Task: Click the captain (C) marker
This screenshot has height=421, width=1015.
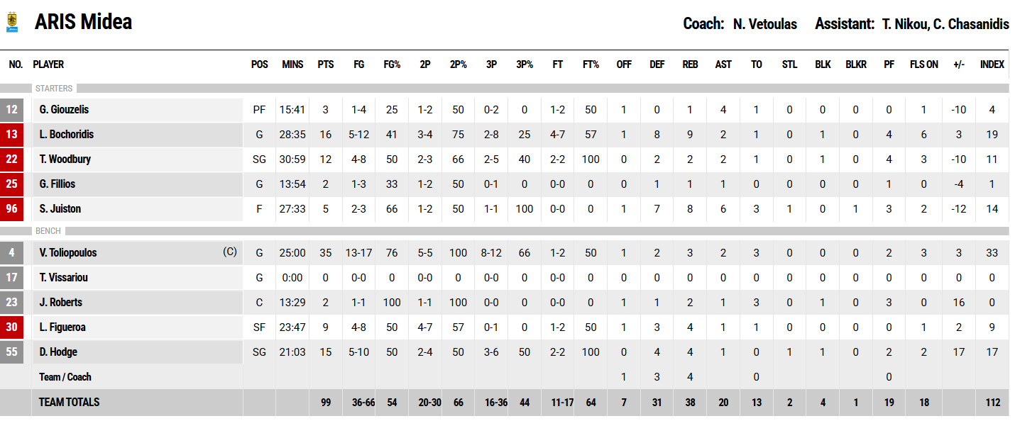Action: coord(229,252)
